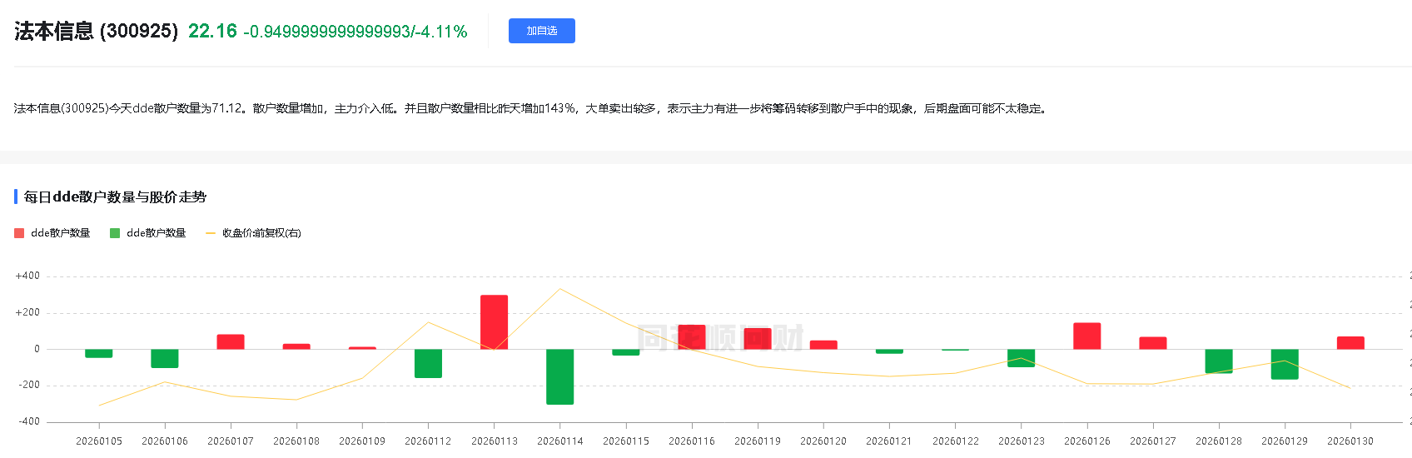Click the green bar for 20260105
Screen dimensions: 1412x458
click(99, 353)
